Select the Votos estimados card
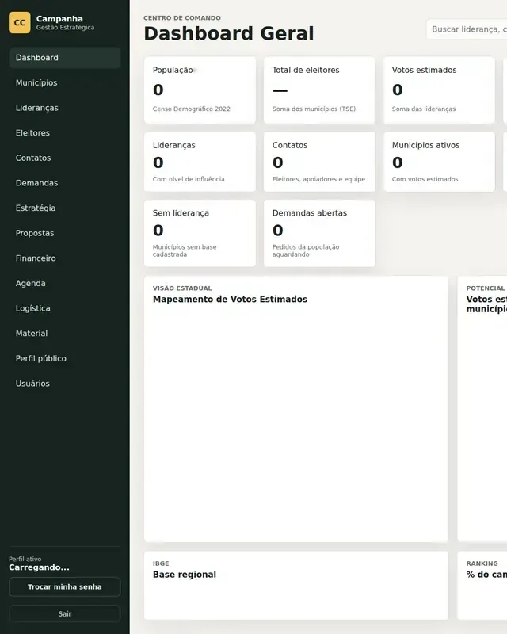Screen dimensions: 507x634 tap(439, 90)
